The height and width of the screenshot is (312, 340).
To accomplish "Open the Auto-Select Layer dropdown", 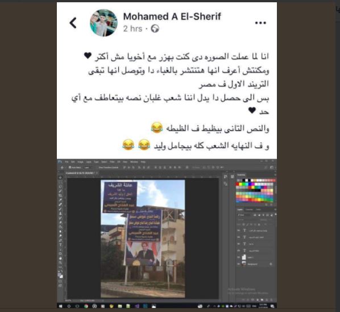I will (x=88, y=167).
